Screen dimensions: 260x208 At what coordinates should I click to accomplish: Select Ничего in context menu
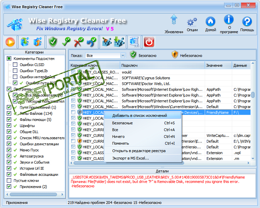pyautogui.click(x=143, y=137)
